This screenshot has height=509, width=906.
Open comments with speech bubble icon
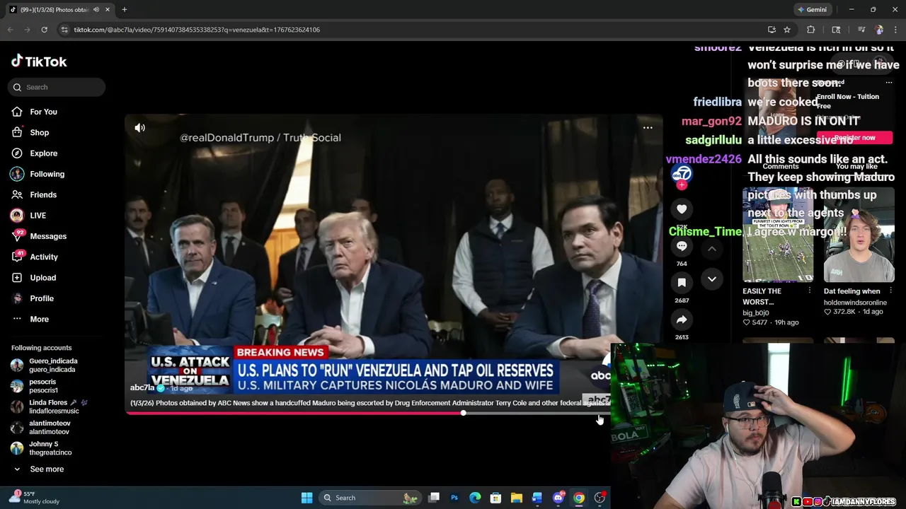click(x=682, y=246)
